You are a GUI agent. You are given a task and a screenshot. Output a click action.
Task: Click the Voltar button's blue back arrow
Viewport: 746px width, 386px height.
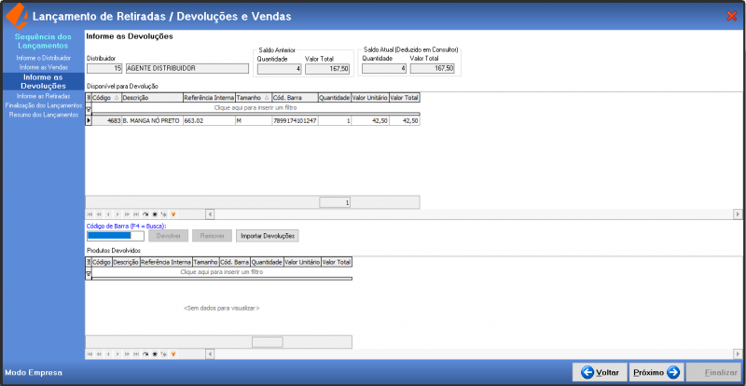click(587, 372)
